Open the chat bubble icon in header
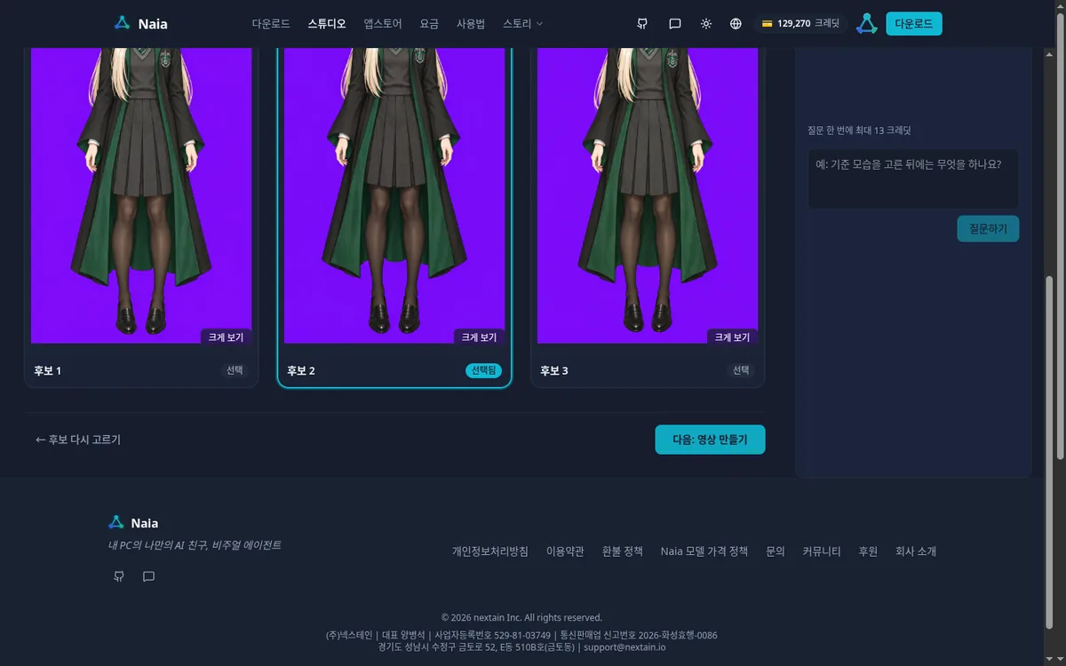 [x=675, y=24]
